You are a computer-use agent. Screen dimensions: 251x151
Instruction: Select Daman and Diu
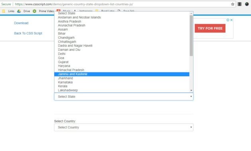click(x=122, y=50)
